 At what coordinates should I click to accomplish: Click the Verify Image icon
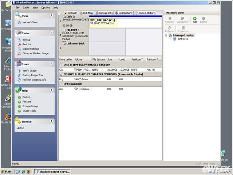tap(19, 71)
